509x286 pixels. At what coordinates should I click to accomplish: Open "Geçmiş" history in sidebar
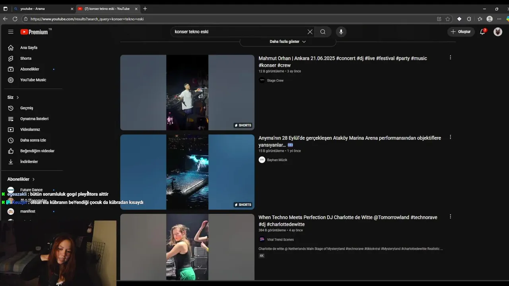coord(27,108)
